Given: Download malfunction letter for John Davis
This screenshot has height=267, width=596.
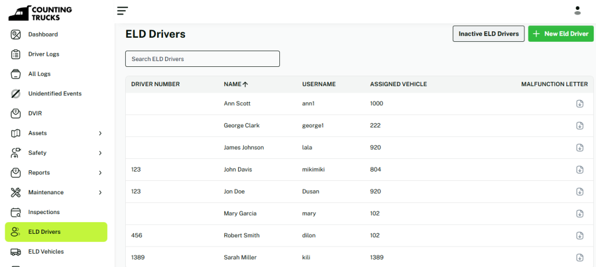Looking at the screenshot, I should (580, 170).
